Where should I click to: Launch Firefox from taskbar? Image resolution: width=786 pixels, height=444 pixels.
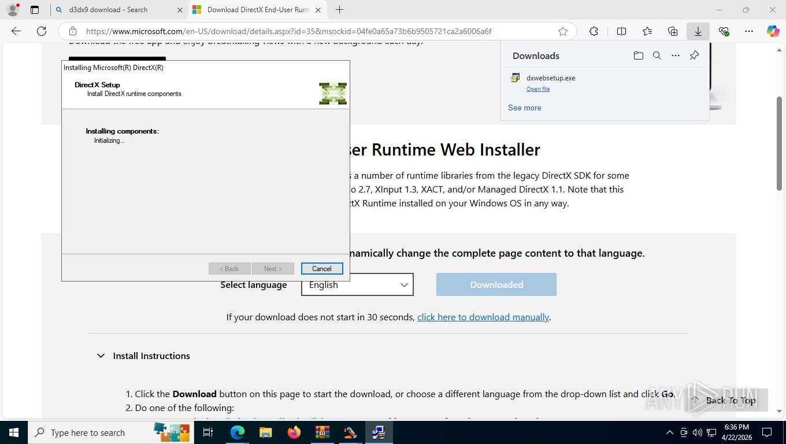(x=294, y=432)
